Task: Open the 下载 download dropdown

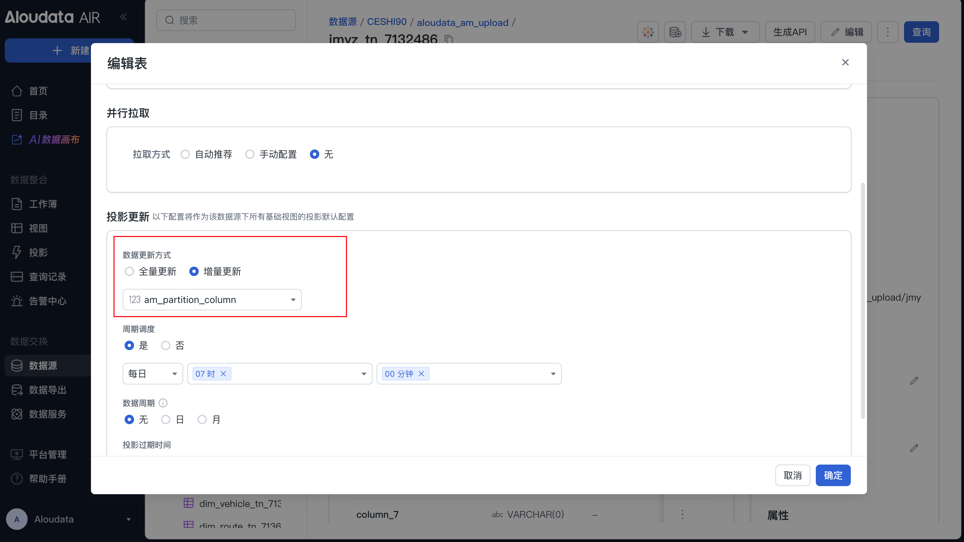Action: (725, 32)
